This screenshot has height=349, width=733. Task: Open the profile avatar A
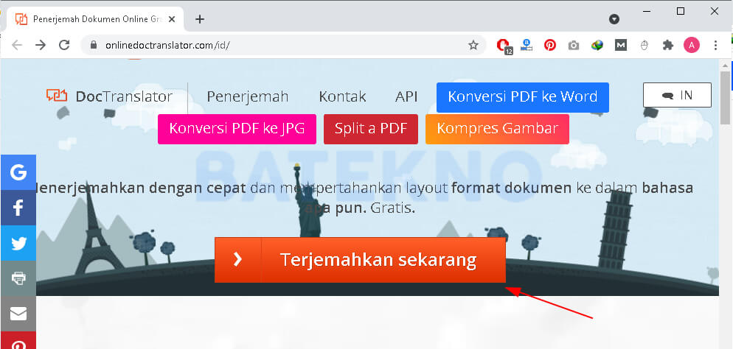pos(692,45)
